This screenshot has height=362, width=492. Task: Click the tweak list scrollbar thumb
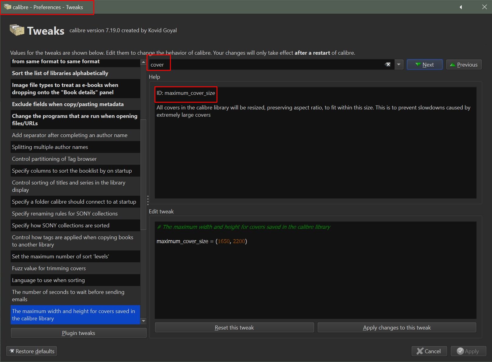[x=144, y=175]
